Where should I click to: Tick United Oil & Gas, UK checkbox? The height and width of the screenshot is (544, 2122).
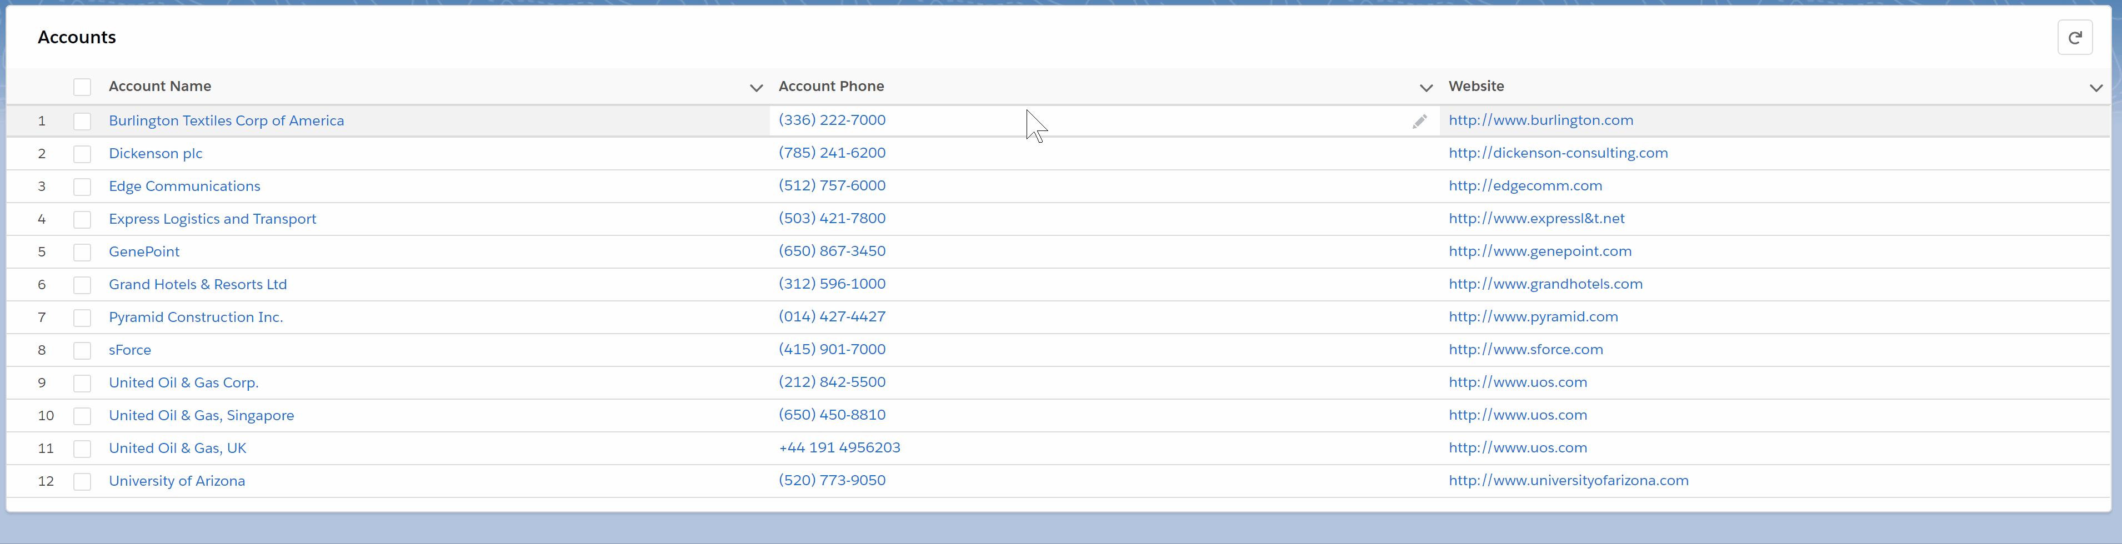82,449
